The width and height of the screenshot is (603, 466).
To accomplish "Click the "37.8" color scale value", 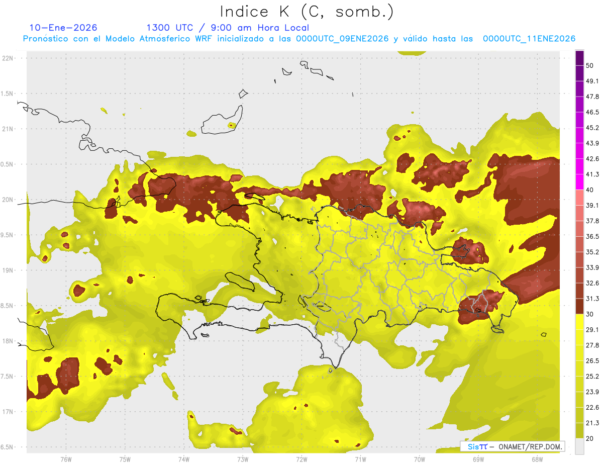I will [x=592, y=221].
